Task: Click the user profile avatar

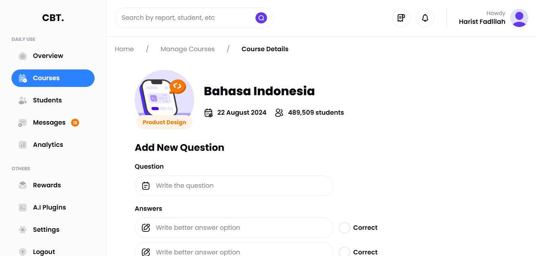Action: click(x=519, y=18)
